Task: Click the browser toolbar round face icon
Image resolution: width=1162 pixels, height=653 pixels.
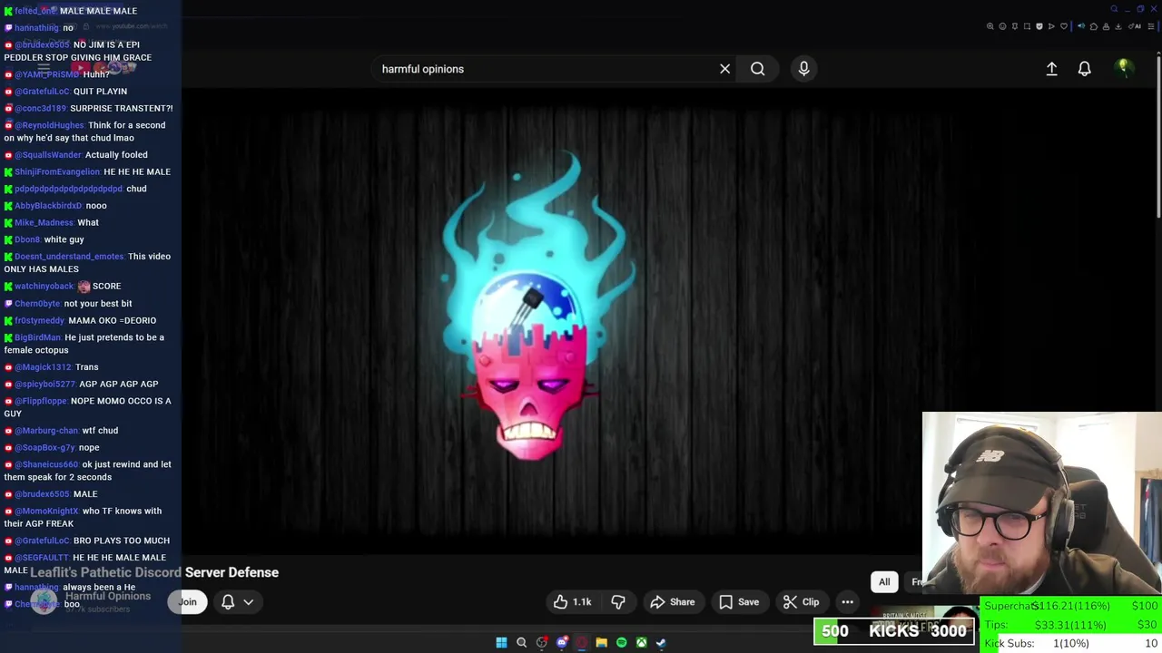Action: pos(1002,26)
